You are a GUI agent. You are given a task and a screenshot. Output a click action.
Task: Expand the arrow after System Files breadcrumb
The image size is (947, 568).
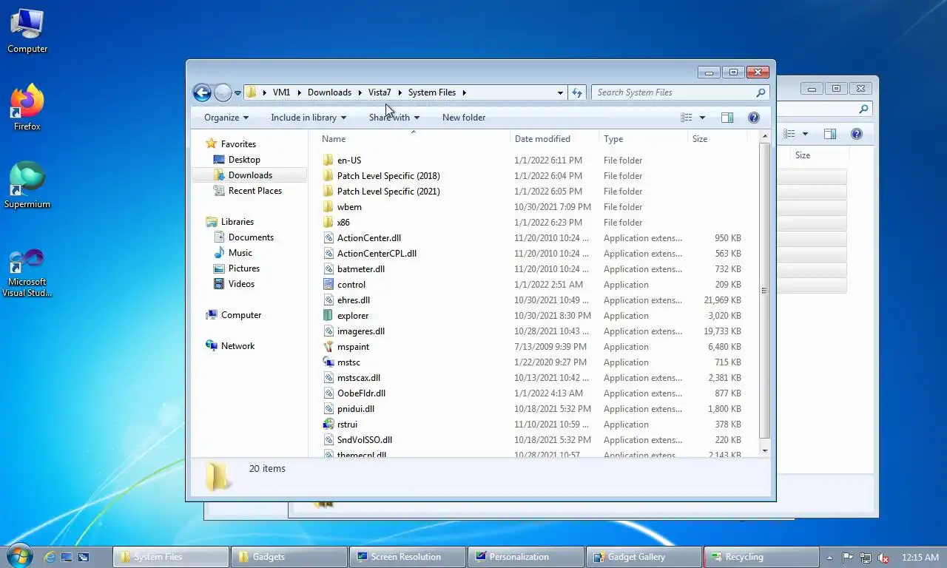coord(465,92)
